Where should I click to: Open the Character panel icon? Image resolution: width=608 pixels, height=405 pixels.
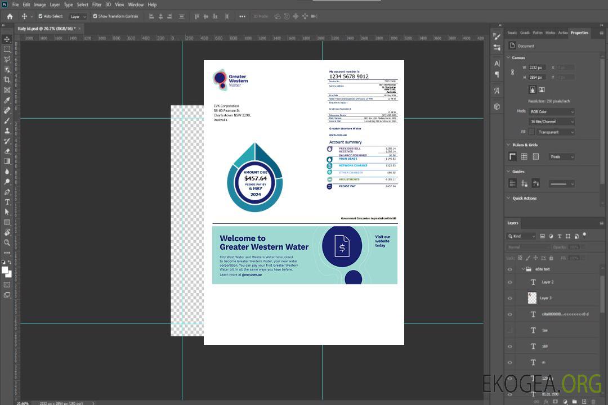point(497,64)
